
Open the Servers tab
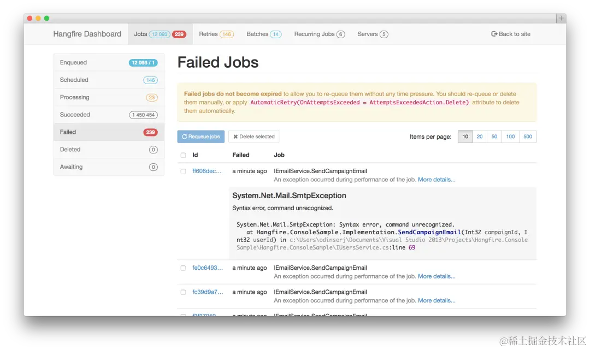373,34
